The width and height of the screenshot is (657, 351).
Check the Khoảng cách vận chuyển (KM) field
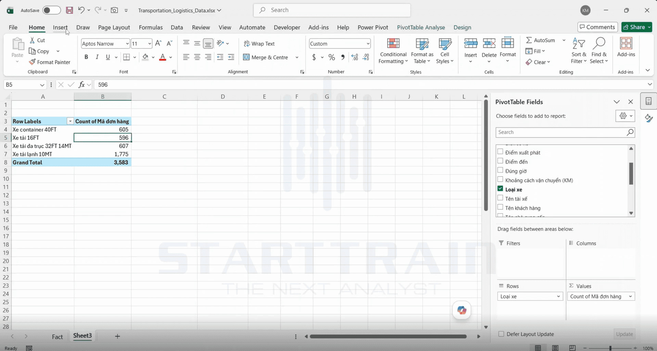(501, 179)
